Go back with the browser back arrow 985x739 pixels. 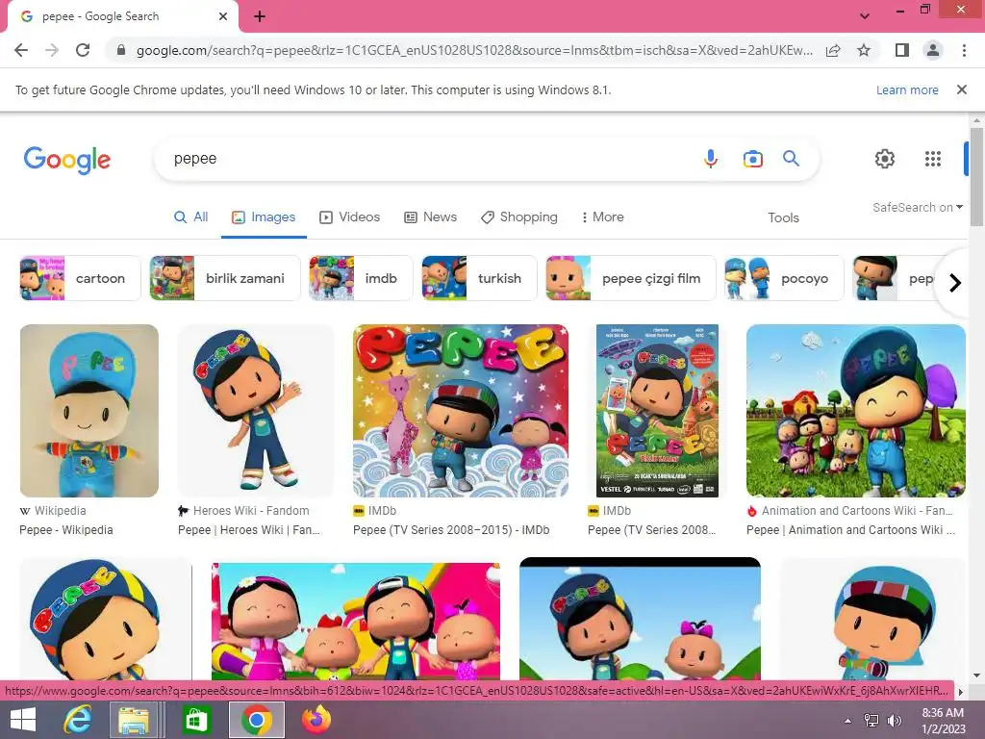[x=21, y=50]
